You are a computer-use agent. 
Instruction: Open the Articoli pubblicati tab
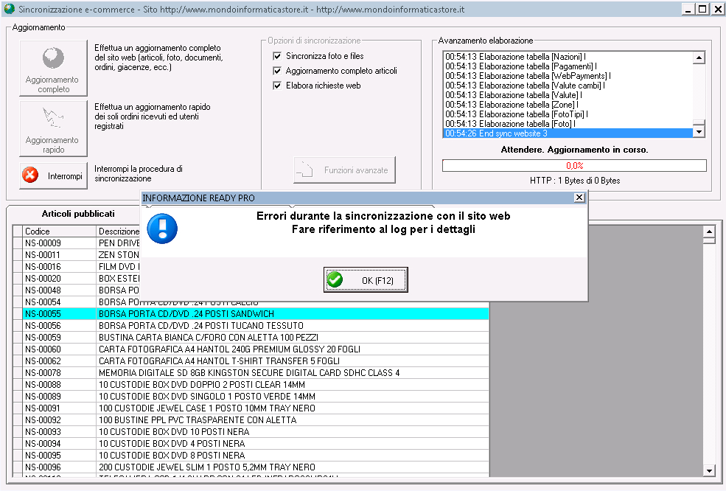coord(78,214)
